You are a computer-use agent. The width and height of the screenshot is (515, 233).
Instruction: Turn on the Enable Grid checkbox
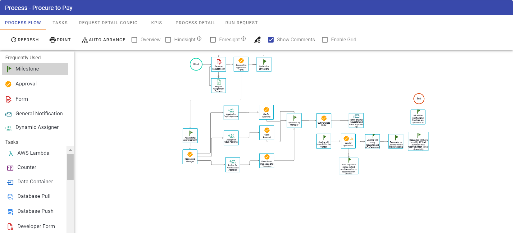pyautogui.click(x=325, y=40)
